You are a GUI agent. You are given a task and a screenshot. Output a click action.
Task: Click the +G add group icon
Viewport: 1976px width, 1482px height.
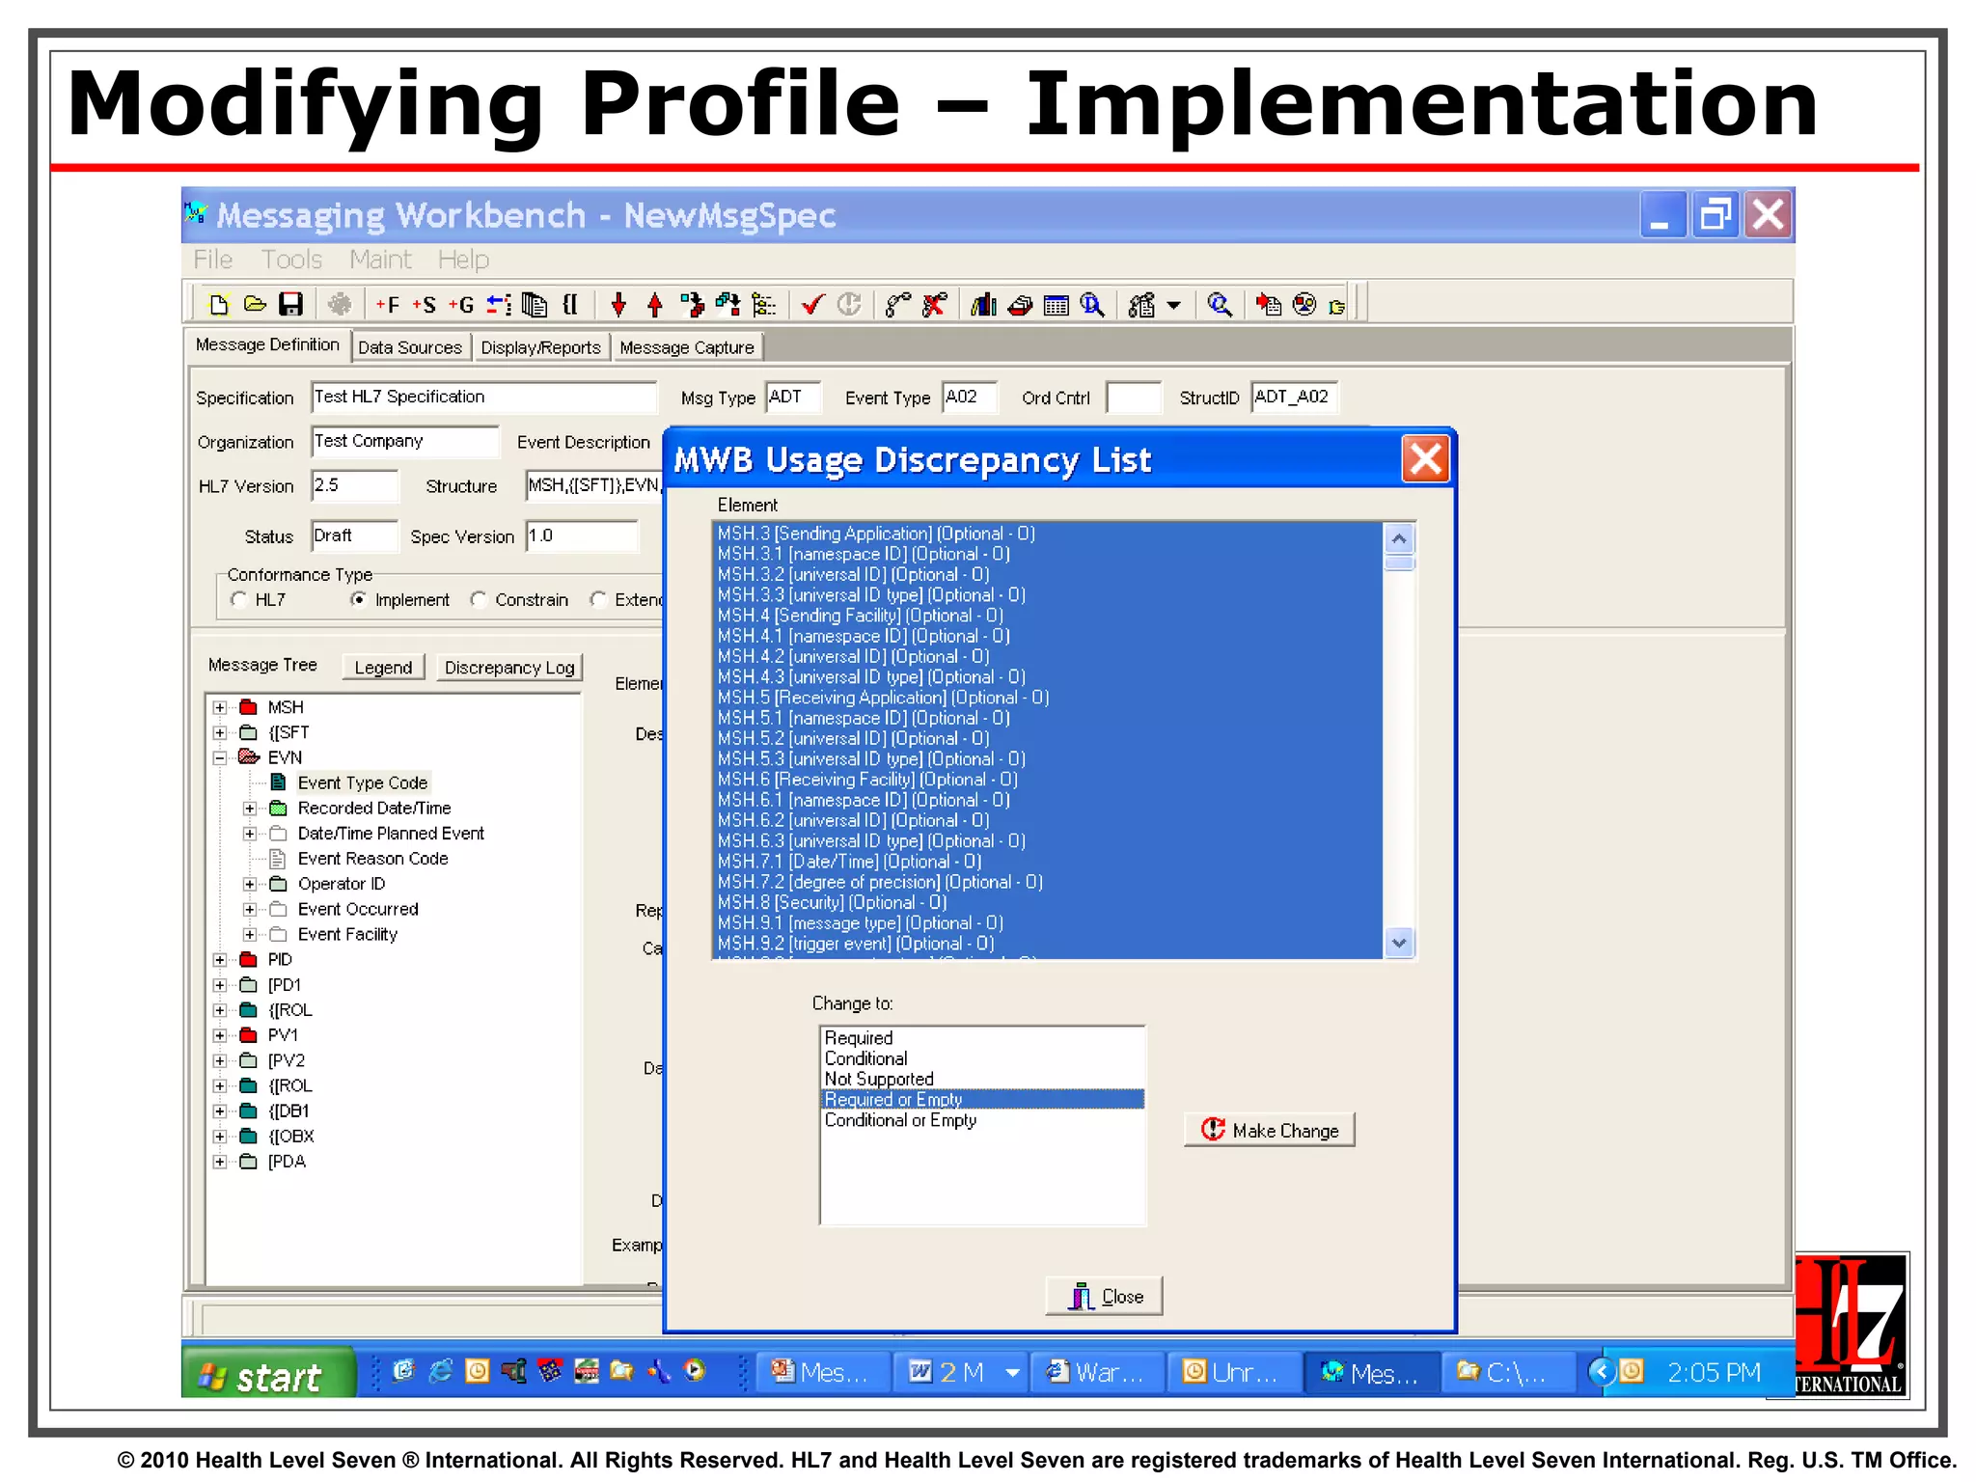point(461,305)
